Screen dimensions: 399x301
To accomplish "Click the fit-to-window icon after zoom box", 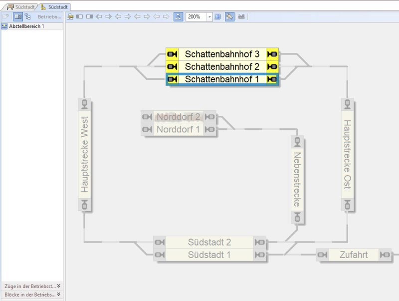I will [x=217, y=16].
